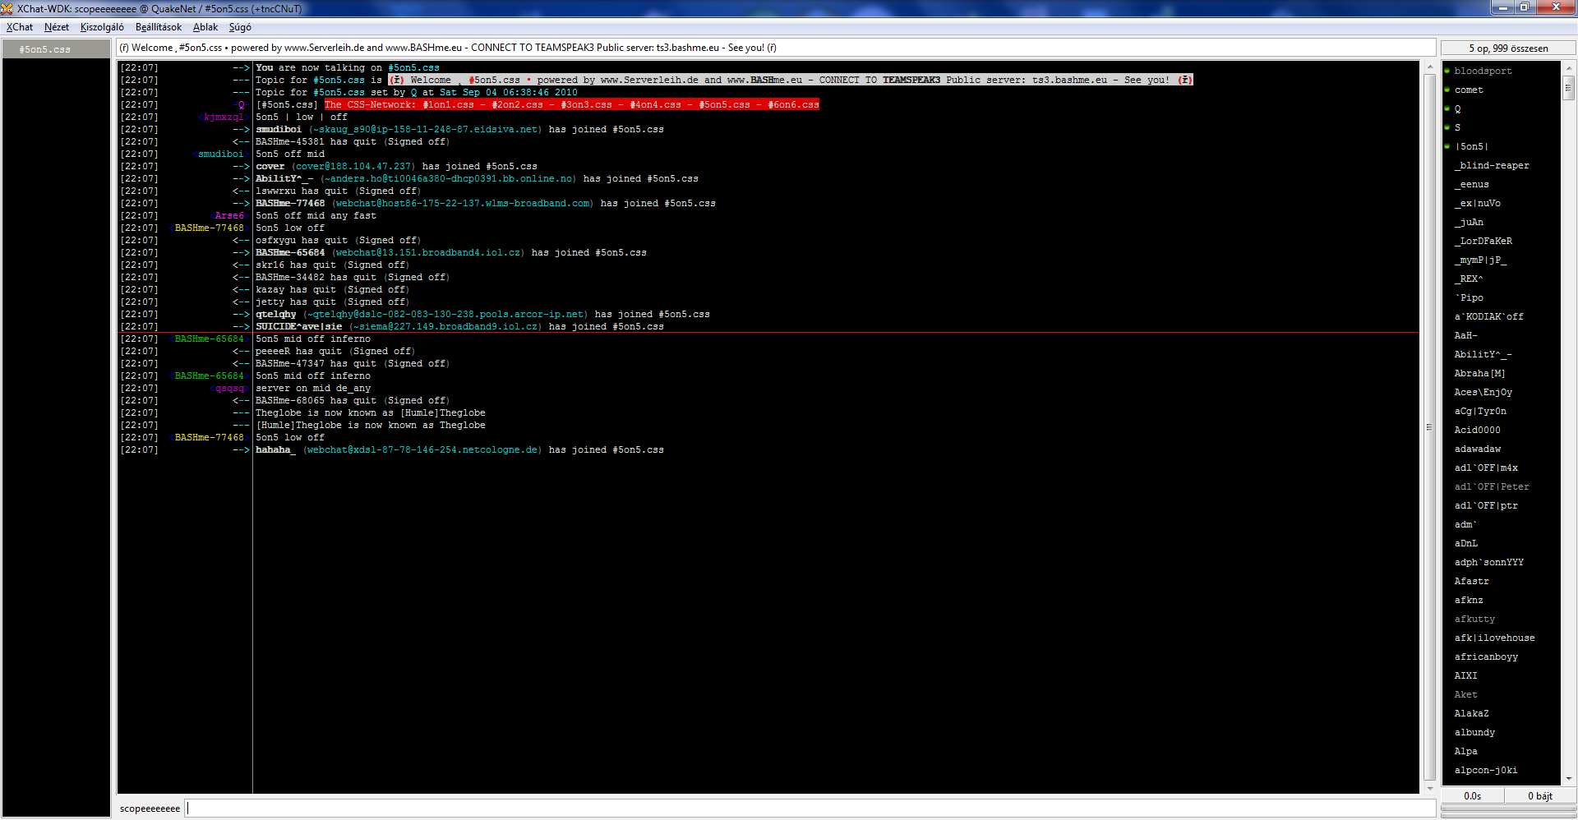
Task: Click hahaha_ nickname in the join message
Action: click(275, 449)
